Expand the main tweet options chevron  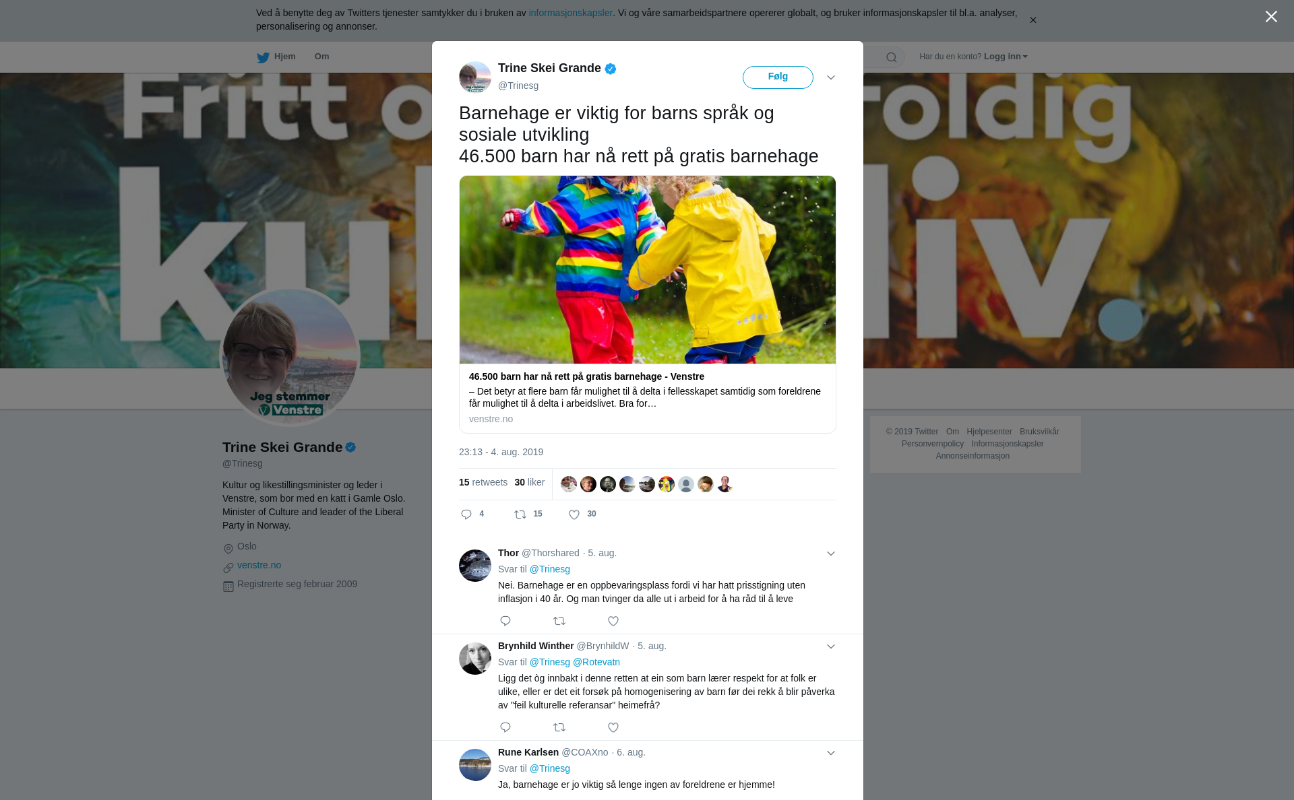coord(831,77)
